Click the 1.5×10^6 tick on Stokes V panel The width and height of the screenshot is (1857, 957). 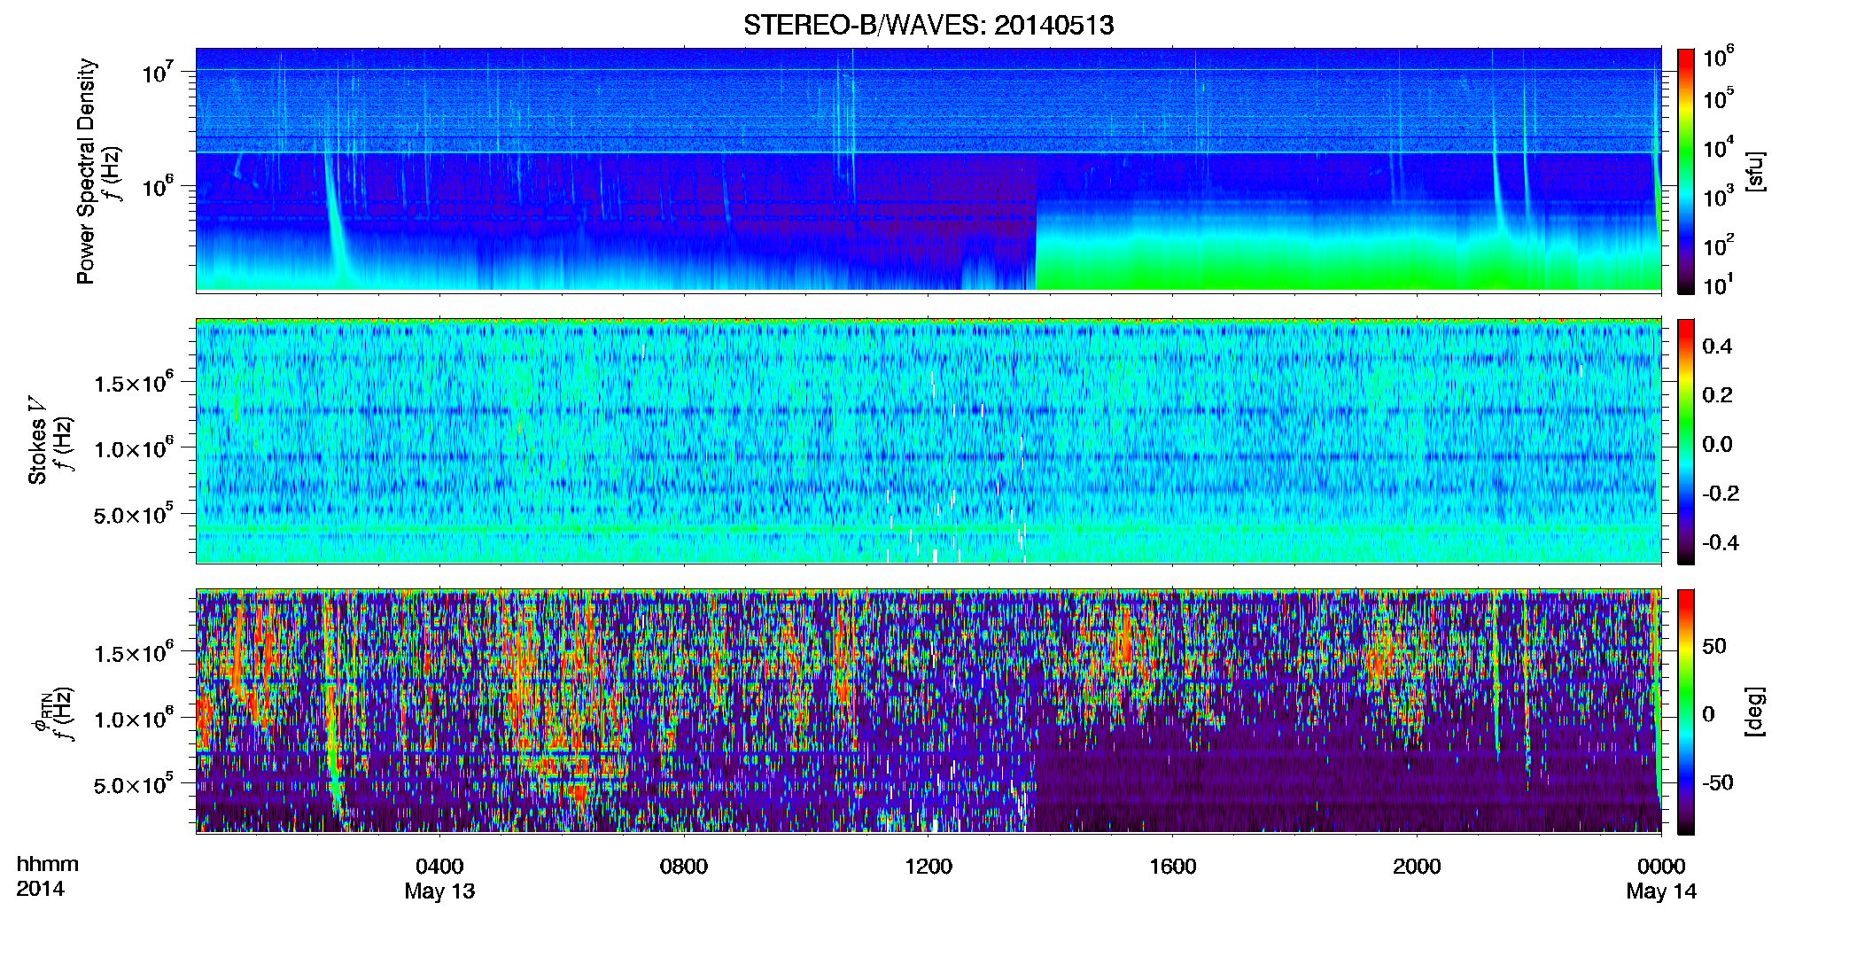134,383
